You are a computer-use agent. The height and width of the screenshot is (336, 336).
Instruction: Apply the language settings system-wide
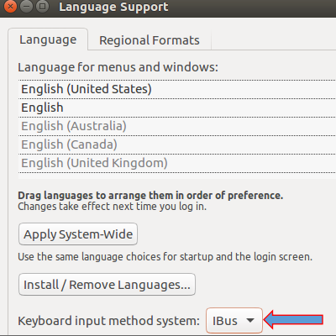click(x=78, y=234)
